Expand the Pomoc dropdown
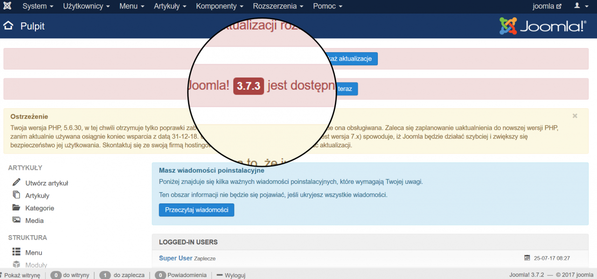 coord(328,6)
